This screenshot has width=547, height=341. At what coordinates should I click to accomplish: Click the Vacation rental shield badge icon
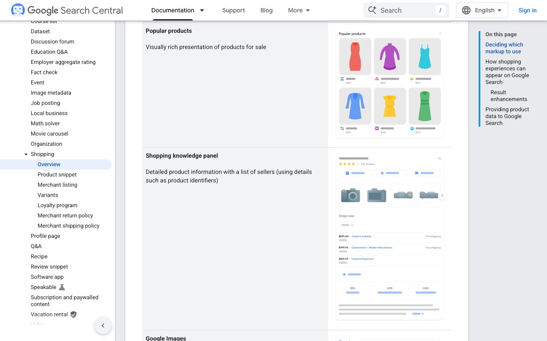coord(74,315)
